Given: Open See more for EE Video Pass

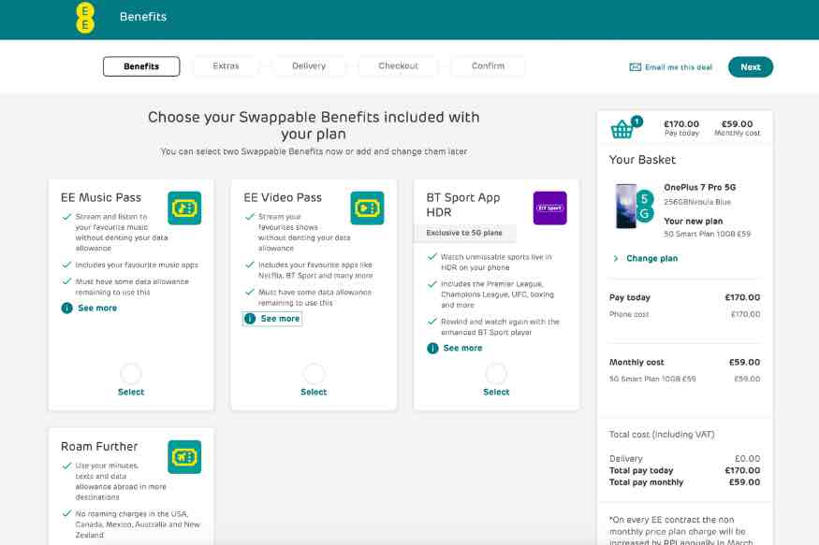Looking at the screenshot, I should click(x=280, y=319).
